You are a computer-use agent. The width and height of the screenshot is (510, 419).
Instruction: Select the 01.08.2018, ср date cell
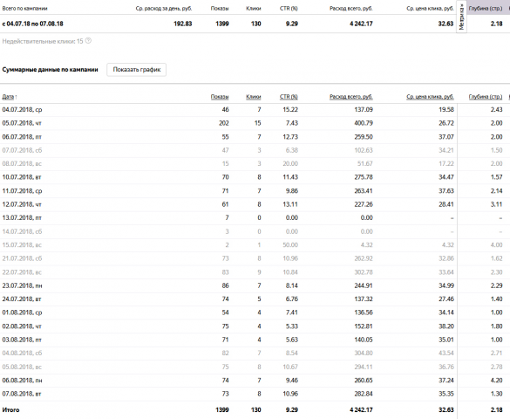pyautogui.click(x=22, y=313)
